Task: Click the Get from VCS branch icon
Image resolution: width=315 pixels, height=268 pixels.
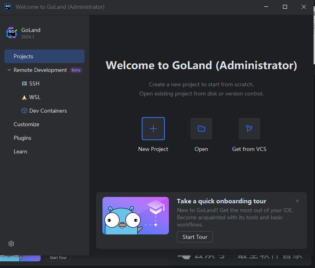Action: pos(249,129)
